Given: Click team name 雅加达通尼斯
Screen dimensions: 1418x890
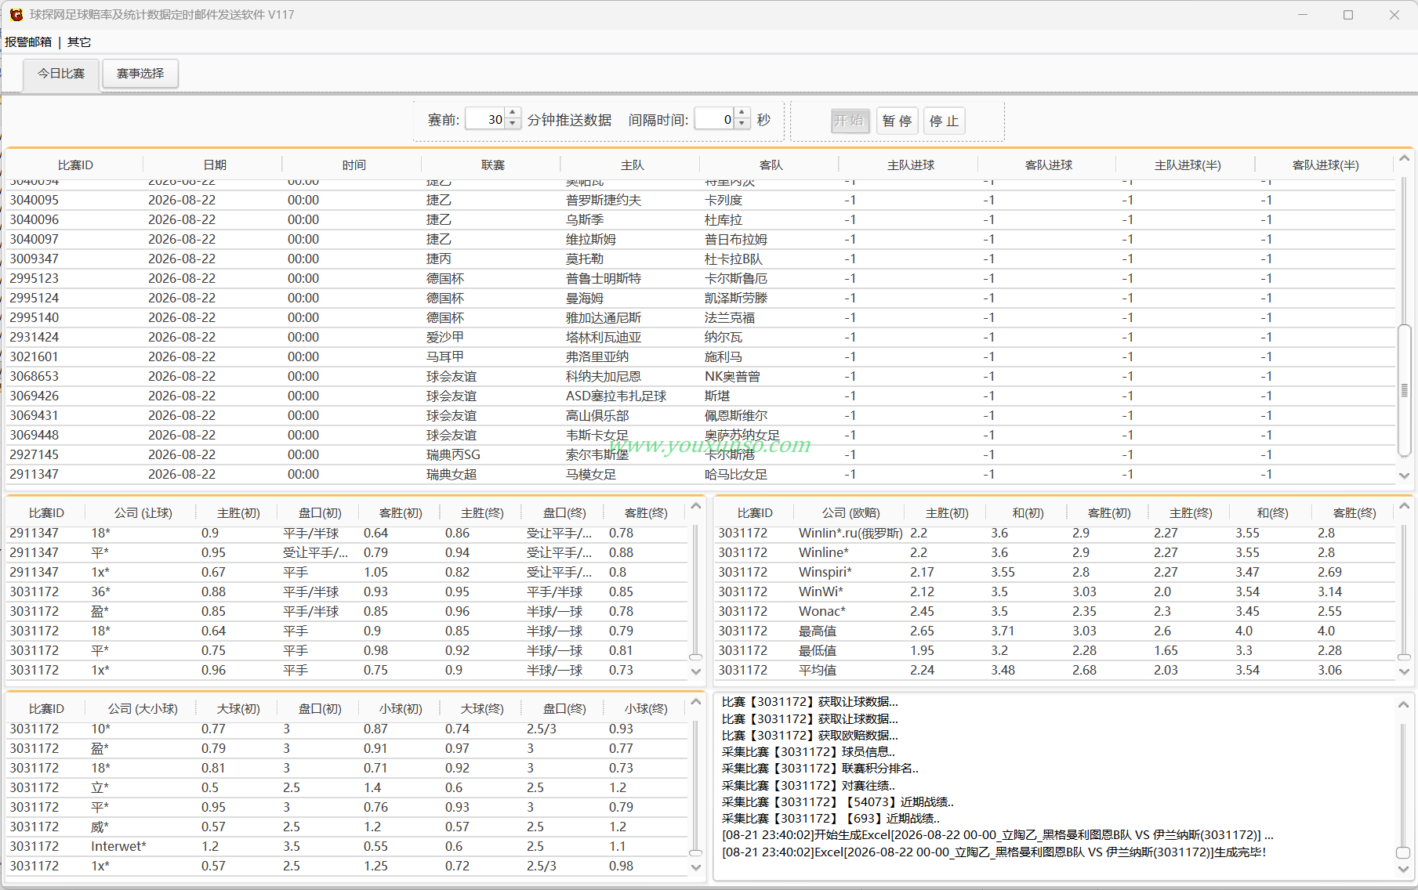Looking at the screenshot, I should [x=604, y=318].
